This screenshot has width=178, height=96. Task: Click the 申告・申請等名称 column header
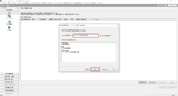point(26,20)
